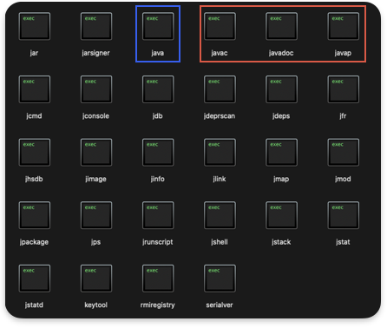Click the javac exec icon
This screenshot has height=328, width=387.
click(220, 26)
